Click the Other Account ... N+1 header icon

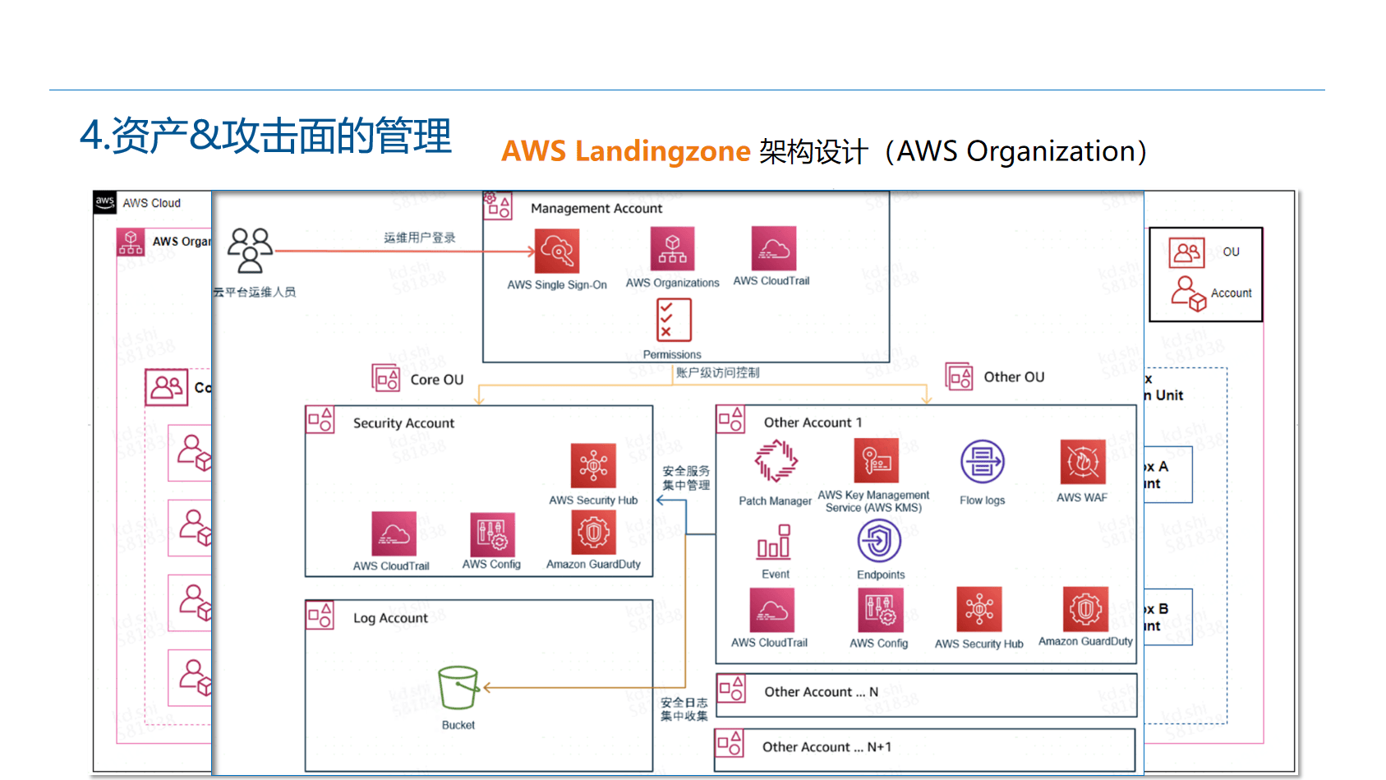click(730, 744)
